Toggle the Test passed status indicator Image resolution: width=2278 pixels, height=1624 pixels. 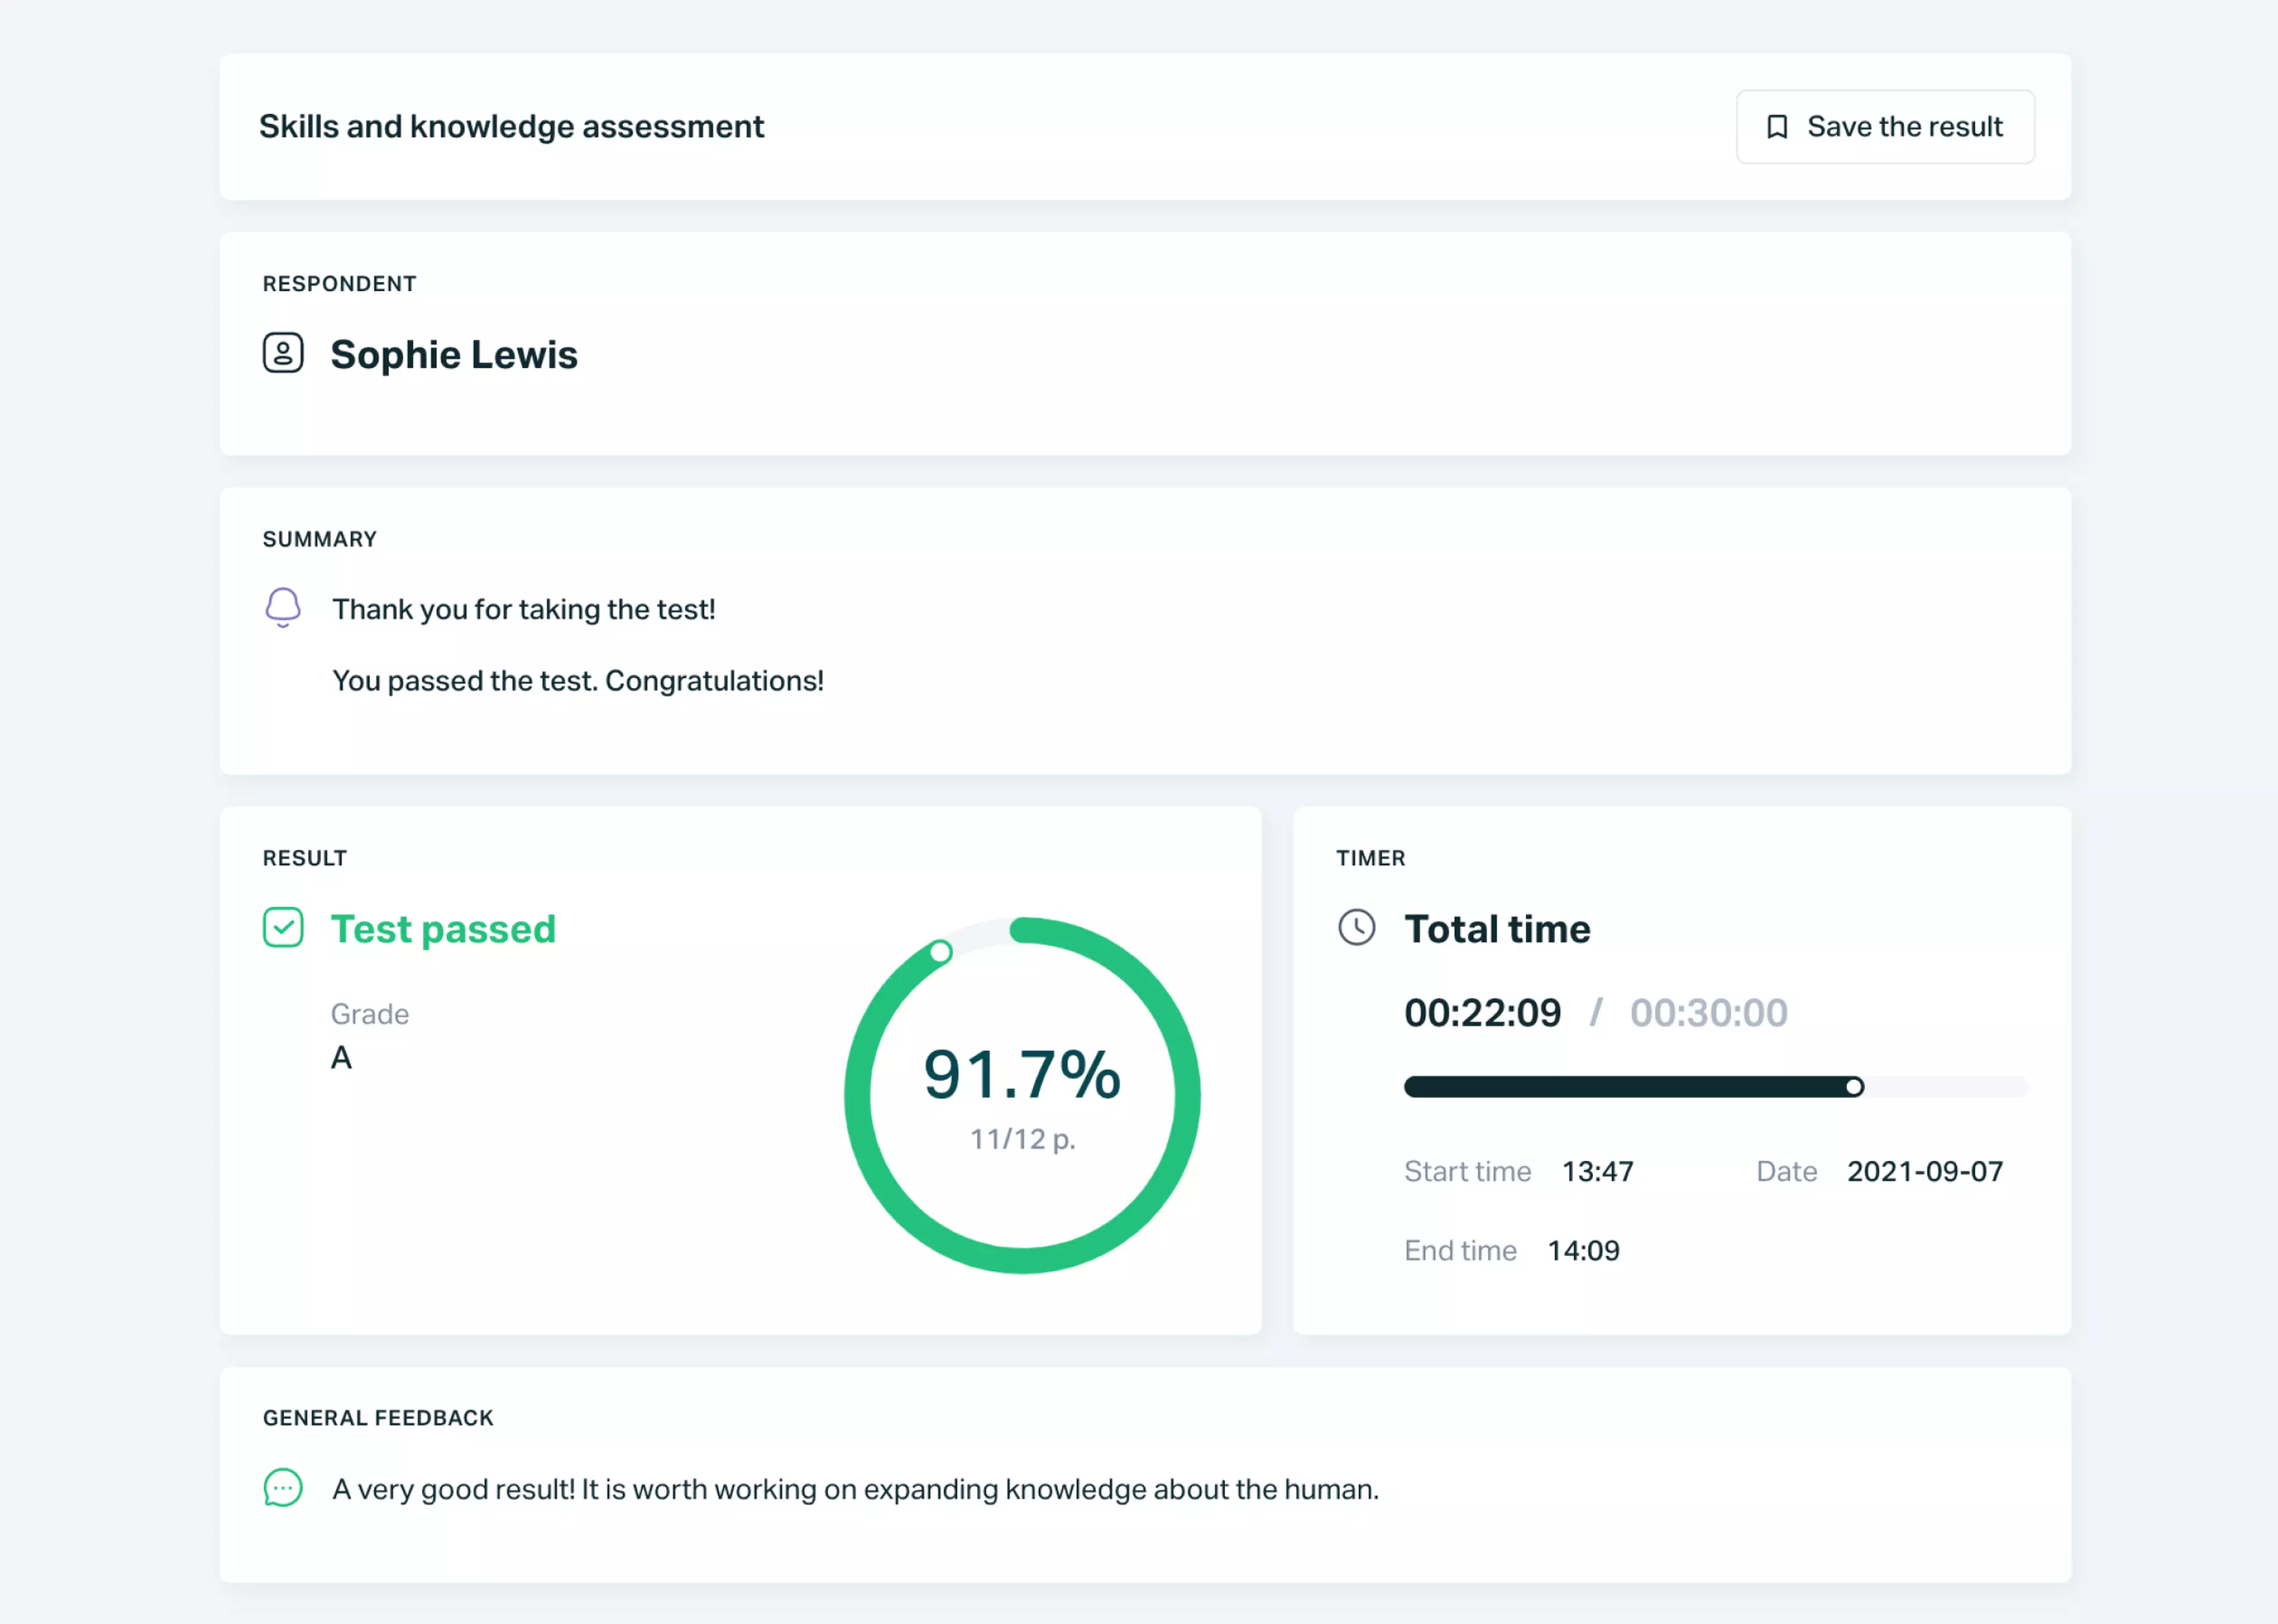pyautogui.click(x=443, y=928)
